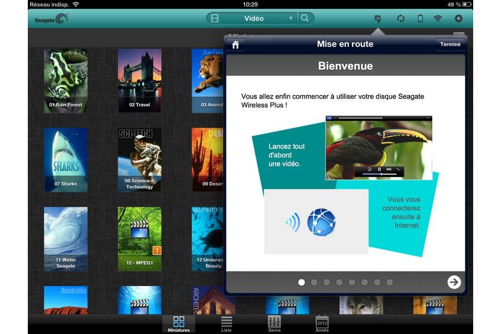
Task: Select the seventh page indicator dot
Action: [377, 282]
